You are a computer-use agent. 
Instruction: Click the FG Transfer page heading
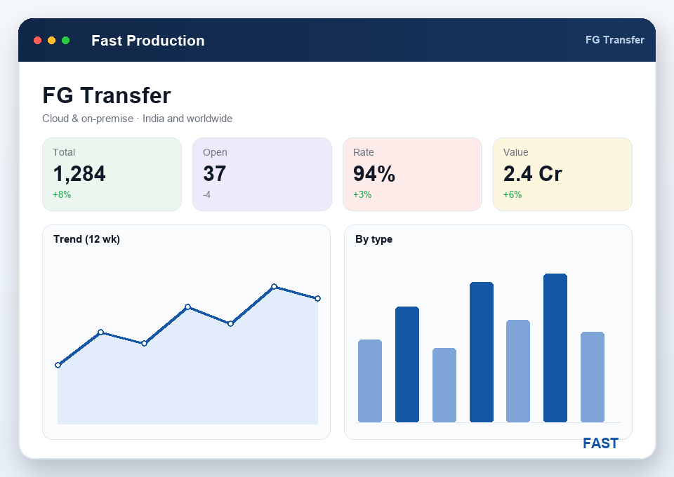point(107,95)
